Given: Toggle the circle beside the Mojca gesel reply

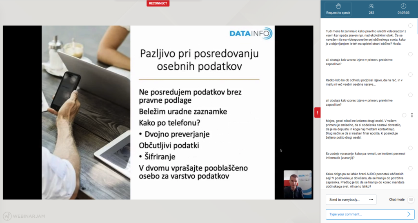Looking at the screenshot, I should point(404,115).
